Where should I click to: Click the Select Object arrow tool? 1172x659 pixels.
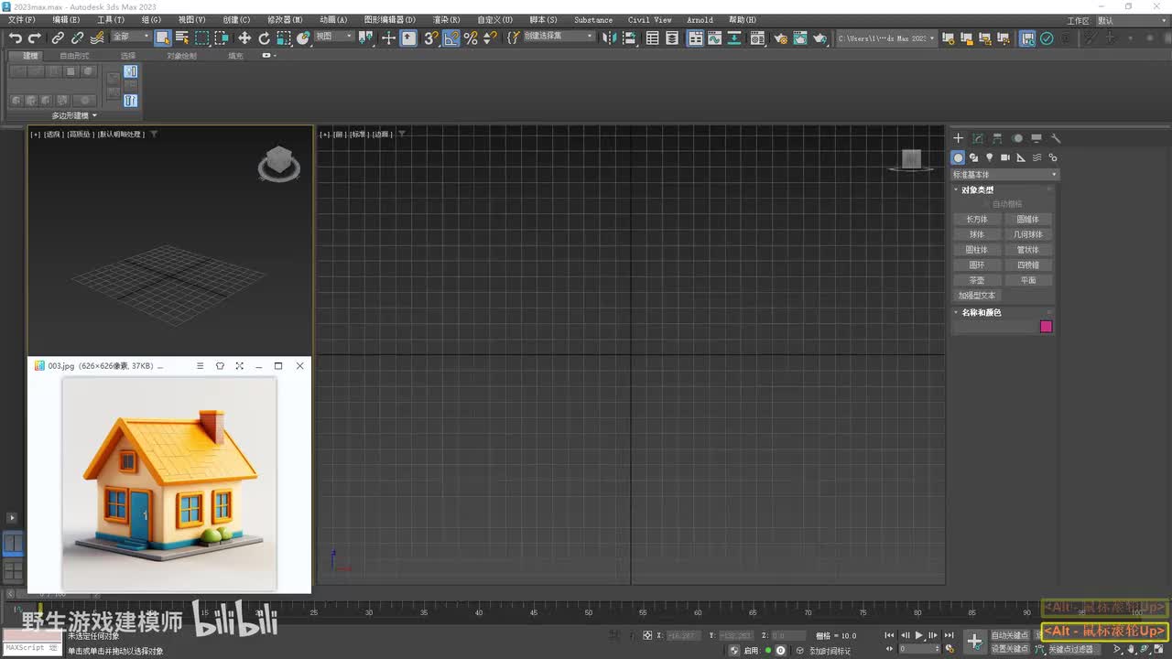[162, 38]
